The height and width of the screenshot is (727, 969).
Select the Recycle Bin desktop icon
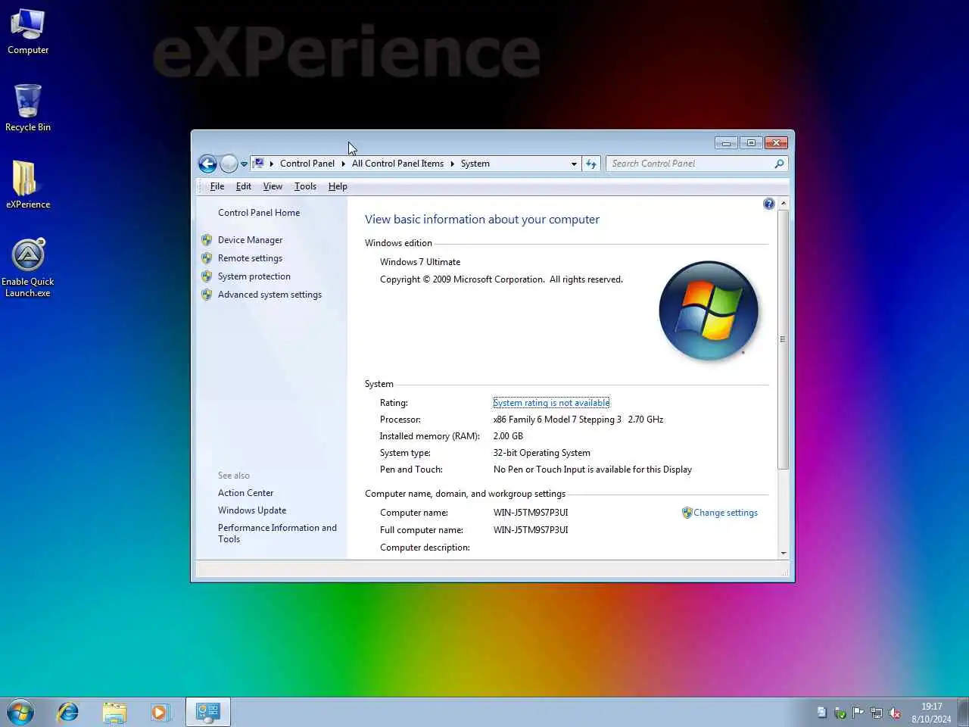click(28, 108)
